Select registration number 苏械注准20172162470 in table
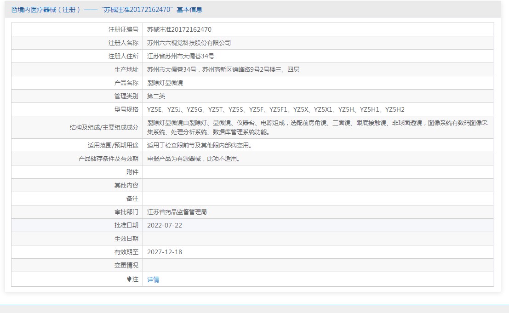The height and width of the screenshot is (313, 509). pos(179,29)
